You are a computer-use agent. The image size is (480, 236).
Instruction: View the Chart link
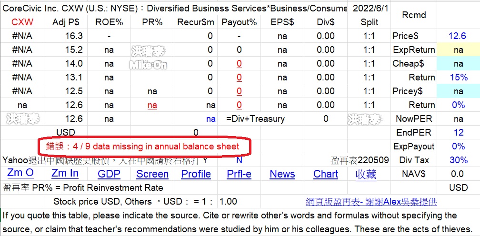326,174
